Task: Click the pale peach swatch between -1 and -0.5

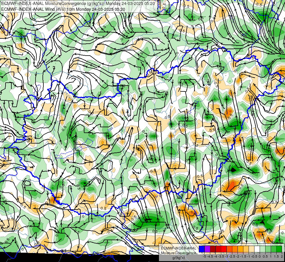Action: point(251,249)
